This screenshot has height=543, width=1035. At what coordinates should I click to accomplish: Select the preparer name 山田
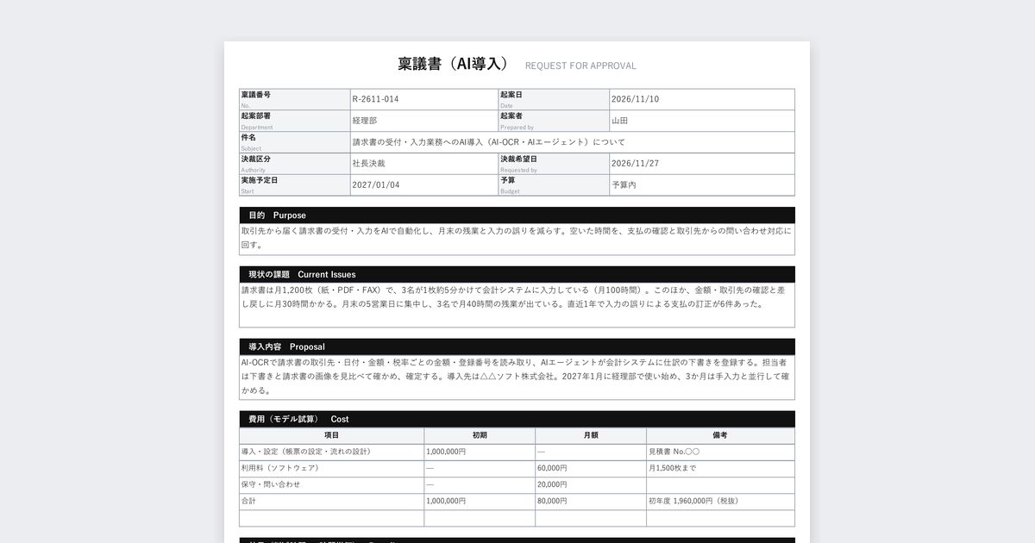[x=620, y=121]
